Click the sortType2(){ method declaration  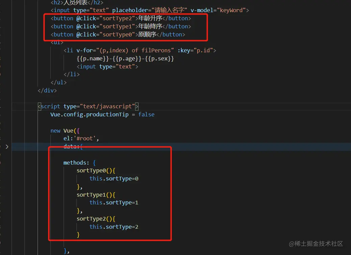(x=96, y=219)
